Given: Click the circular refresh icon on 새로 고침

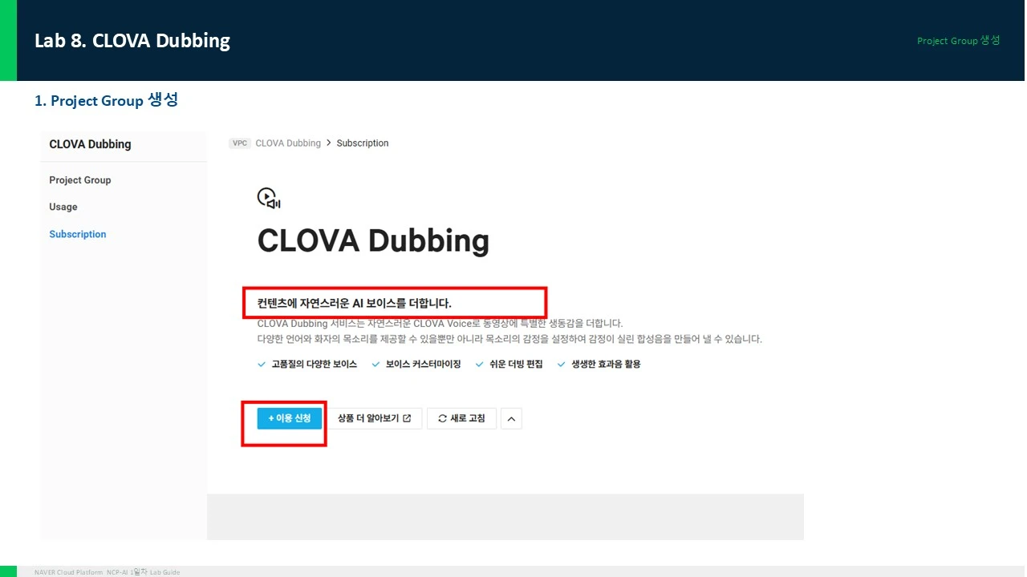Looking at the screenshot, I should 442,418.
